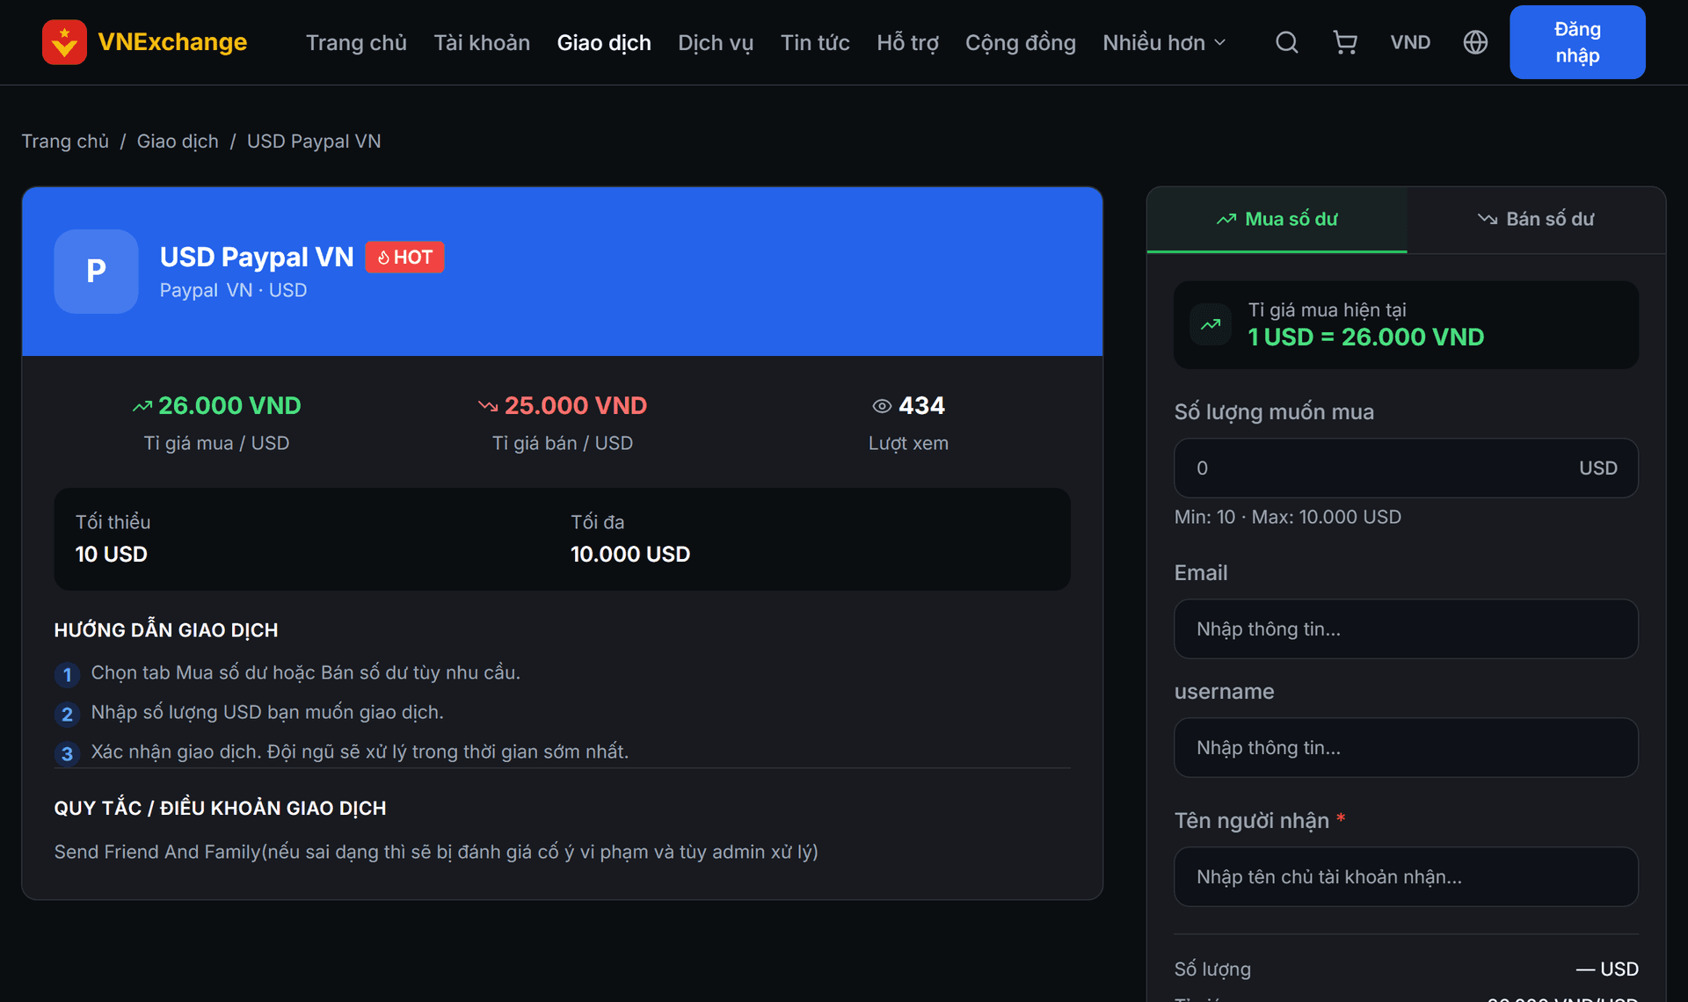The image size is (1688, 1002).
Task: Click the green trending-up icon beside 26.000 VND
Action: coord(142,406)
